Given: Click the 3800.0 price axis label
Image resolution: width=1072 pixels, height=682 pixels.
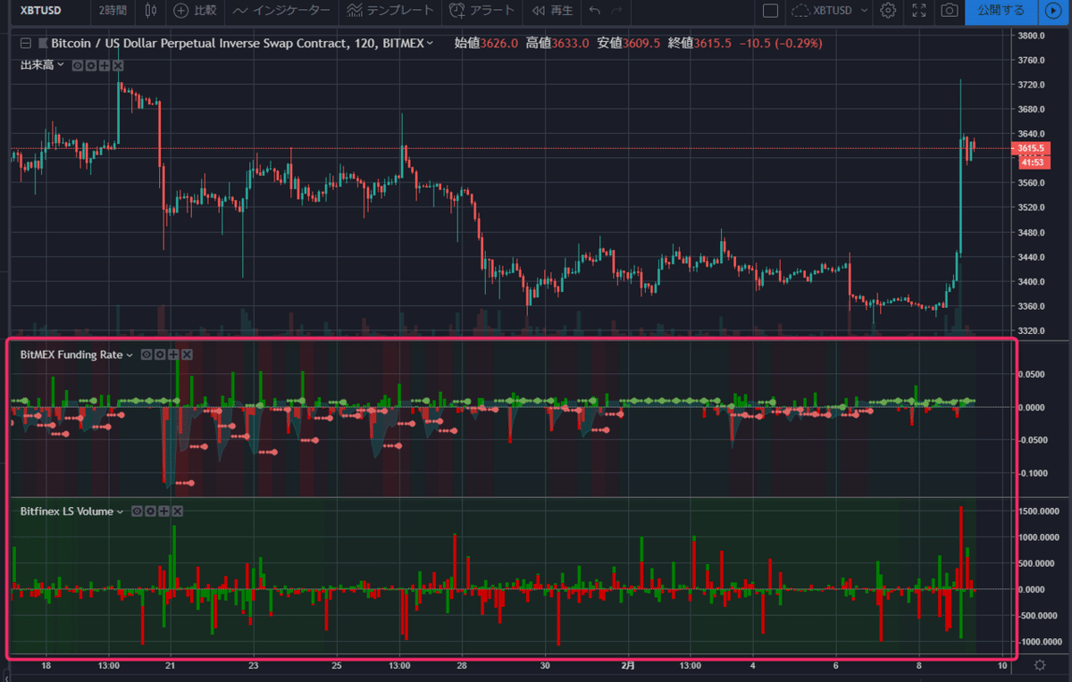Looking at the screenshot, I should 1031,36.
